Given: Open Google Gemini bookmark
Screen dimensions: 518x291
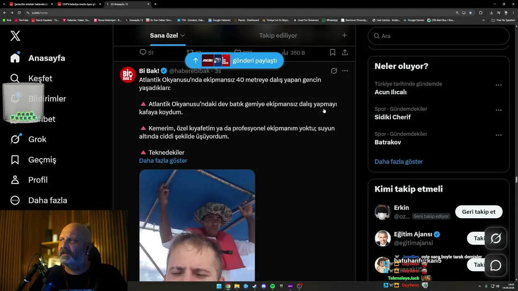Looking at the screenshot, I should [414, 20].
